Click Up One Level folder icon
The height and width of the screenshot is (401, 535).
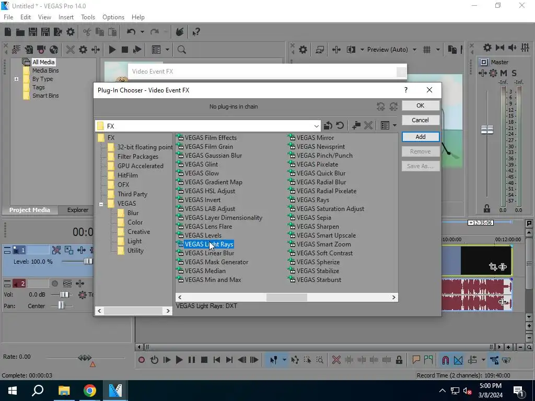tap(328, 125)
